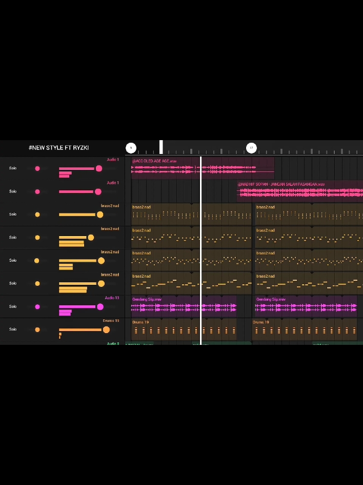Select the Drums 19 pattern clip starting near bar 17

(x=305, y=329)
